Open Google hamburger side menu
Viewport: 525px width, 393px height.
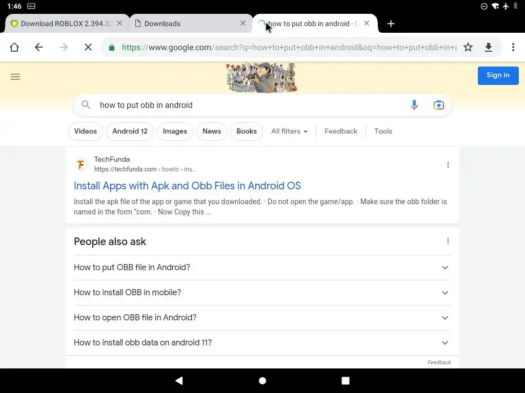tap(15, 77)
